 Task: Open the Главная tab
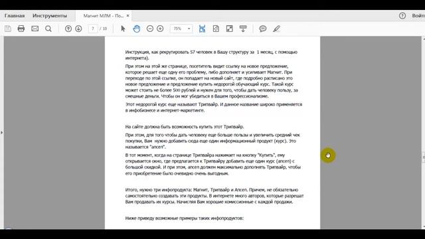(15, 16)
